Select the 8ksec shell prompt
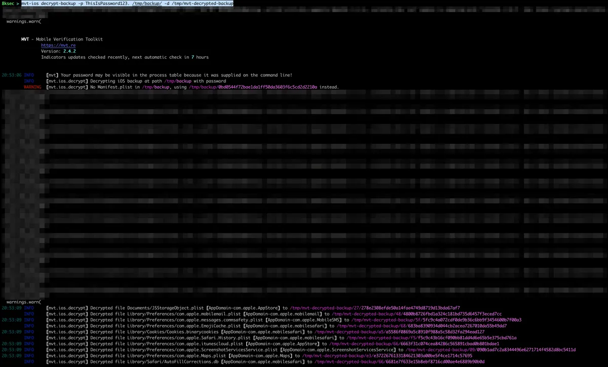The width and height of the screenshot is (608, 367). click(7, 3)
